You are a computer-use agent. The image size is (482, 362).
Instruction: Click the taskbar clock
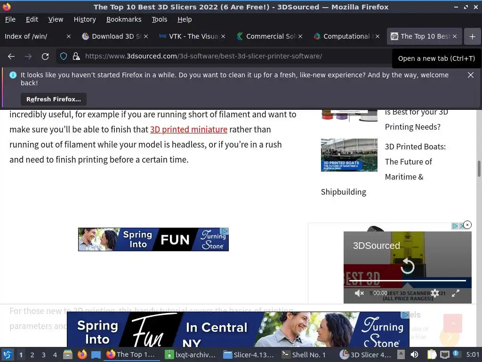[x=473, y=354]
